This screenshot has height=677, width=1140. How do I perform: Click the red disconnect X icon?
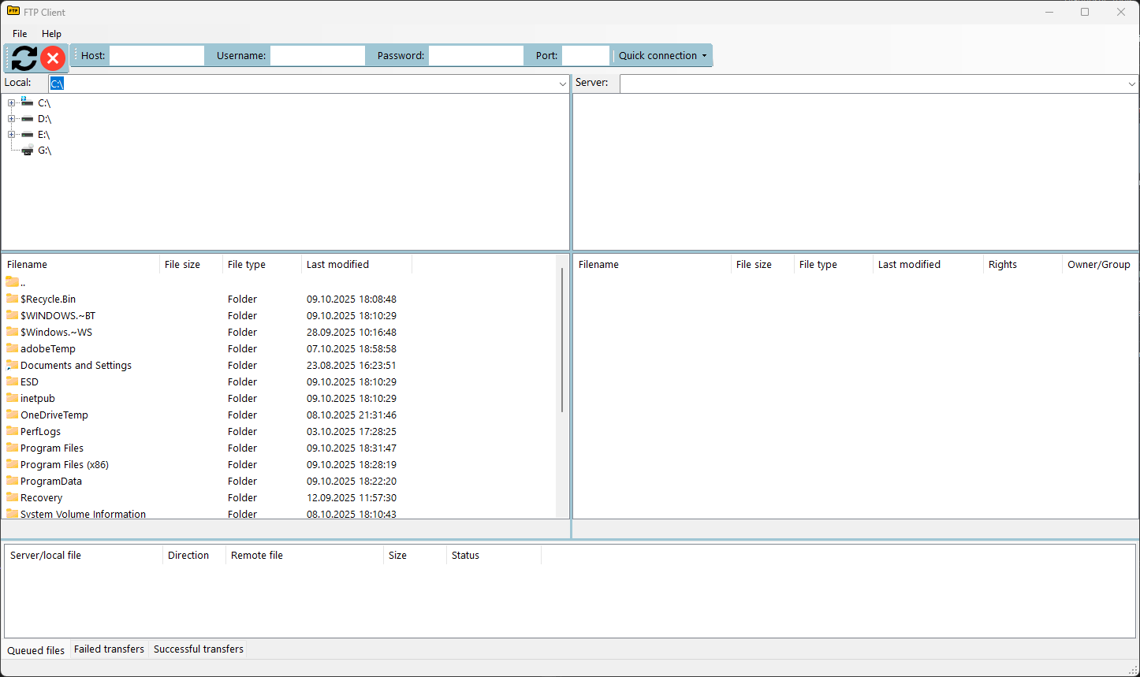(53, 58)
